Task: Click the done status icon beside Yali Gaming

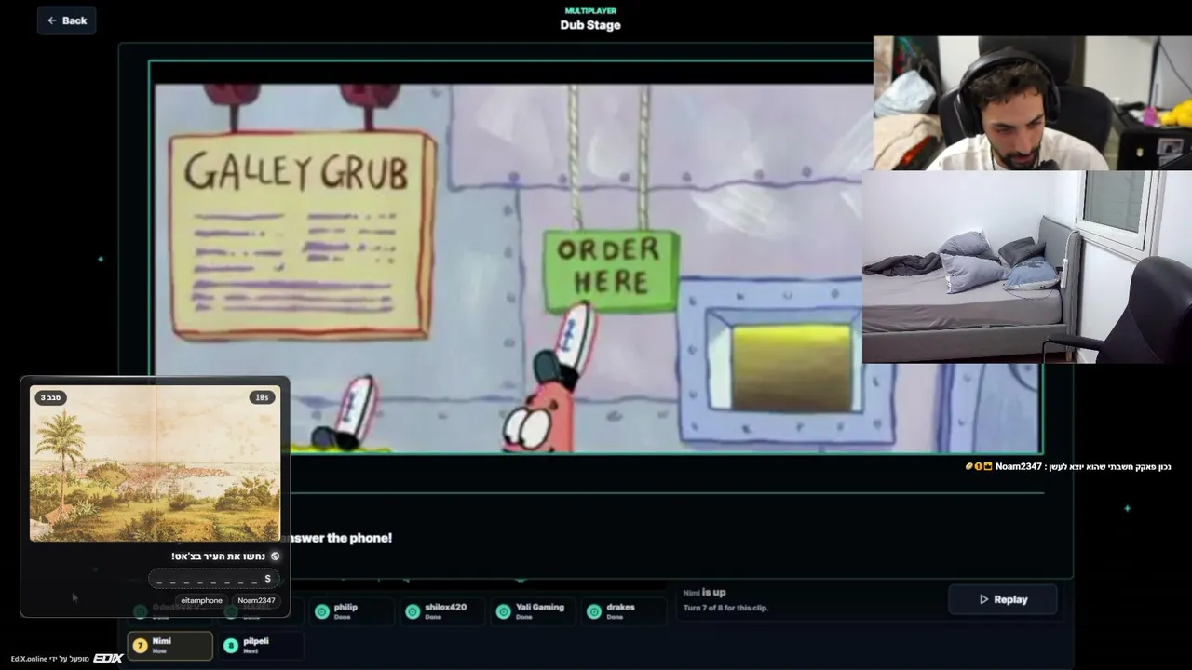Action: (504, 611)
